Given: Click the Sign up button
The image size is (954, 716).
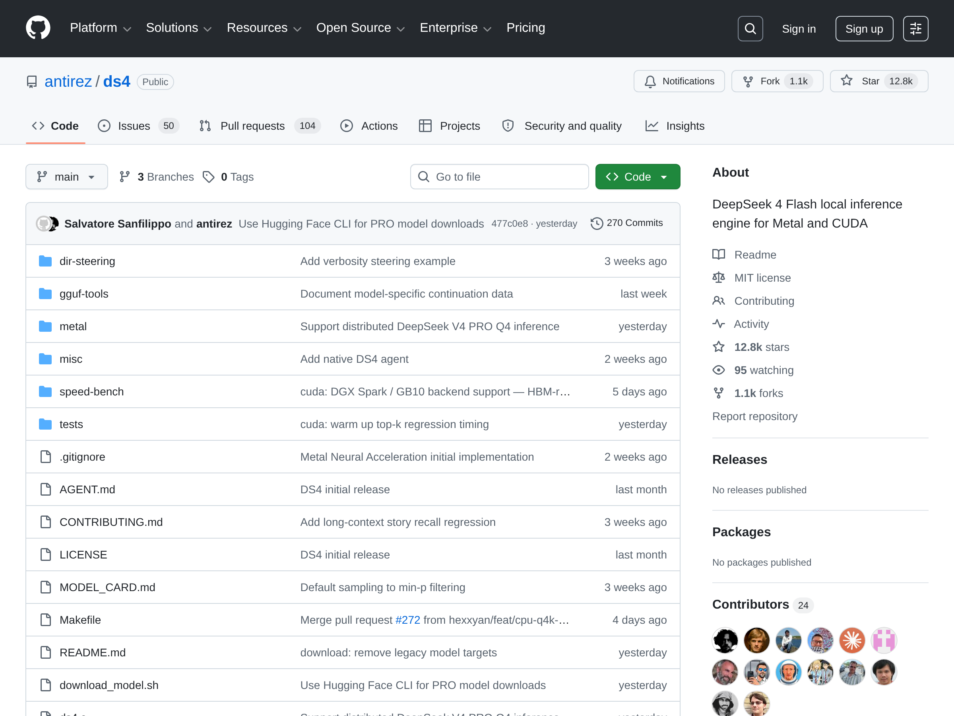Looking at the screenshot, I should pos(864,29).
